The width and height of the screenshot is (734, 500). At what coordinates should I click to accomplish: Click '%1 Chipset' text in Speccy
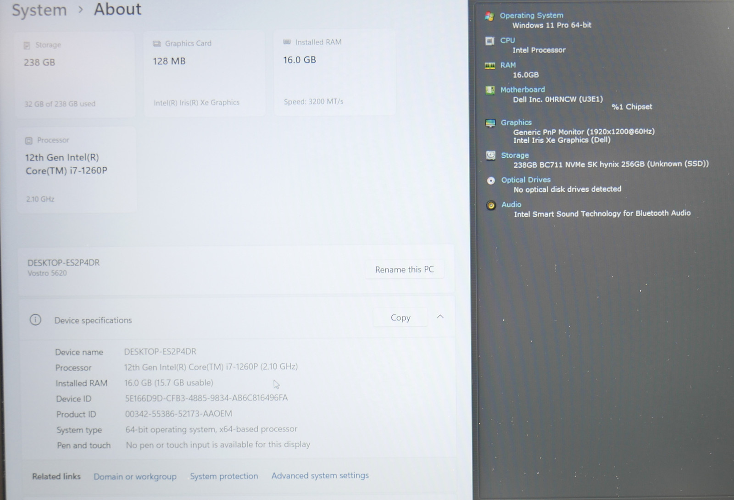coord(632,107)
